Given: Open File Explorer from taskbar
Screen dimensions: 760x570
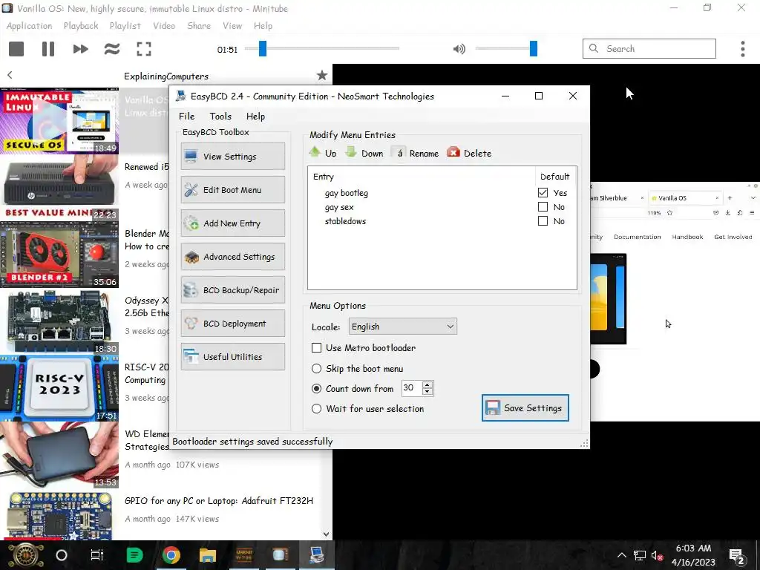Looking at the screenshot, I should click(x=208, y=555).
